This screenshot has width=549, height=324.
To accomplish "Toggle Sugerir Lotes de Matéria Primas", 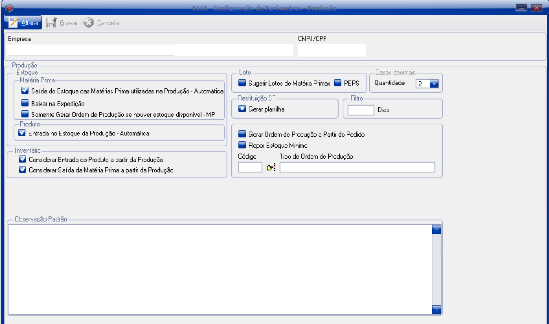I will coord(242,83).
